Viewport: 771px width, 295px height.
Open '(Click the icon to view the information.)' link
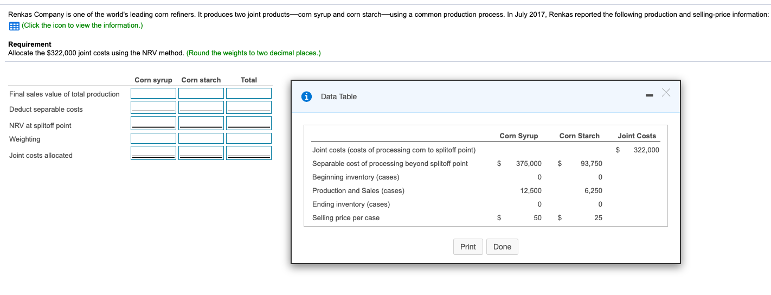[x=82, y=25]
